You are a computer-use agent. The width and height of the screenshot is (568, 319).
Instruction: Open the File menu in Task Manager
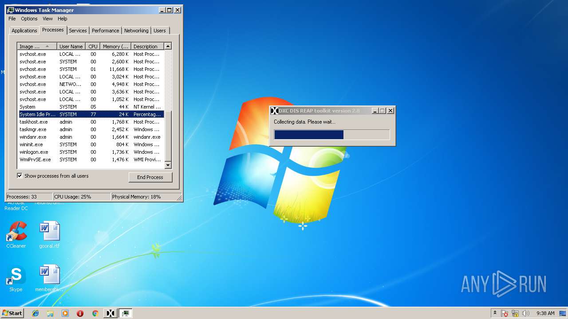click(12, 19)
